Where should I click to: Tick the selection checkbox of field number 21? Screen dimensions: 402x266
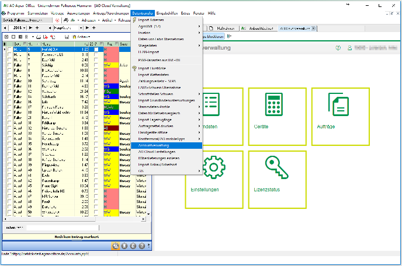point(9,118)
